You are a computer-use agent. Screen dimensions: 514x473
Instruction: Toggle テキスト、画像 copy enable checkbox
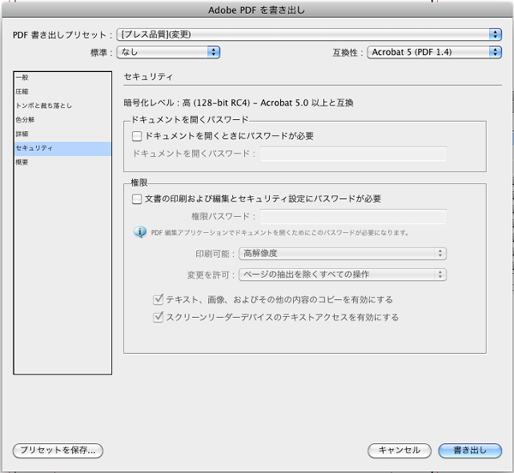pos(158,299)
